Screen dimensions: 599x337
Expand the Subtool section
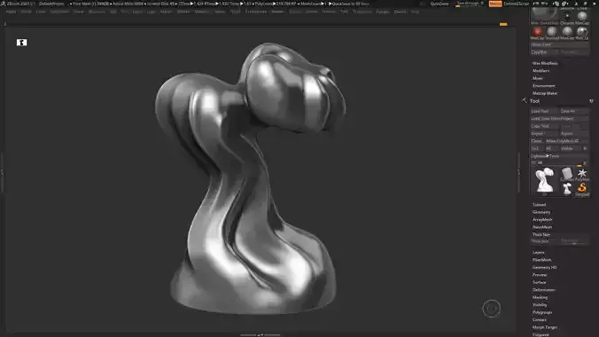(x=539, y=205)
